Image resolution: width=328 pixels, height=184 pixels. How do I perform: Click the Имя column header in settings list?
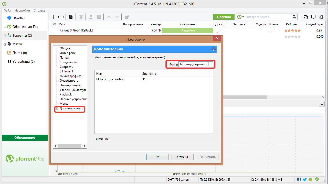tap(118, 73)
